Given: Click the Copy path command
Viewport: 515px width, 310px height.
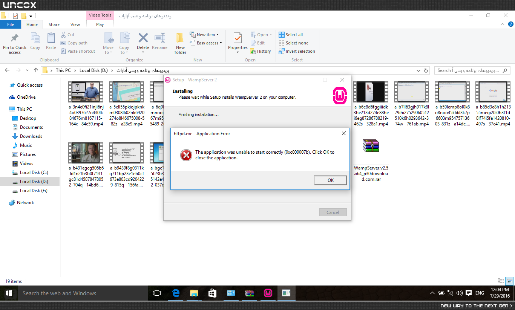Looking at the screenshot, I should [74, 43].
